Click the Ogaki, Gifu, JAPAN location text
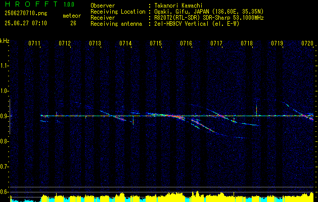 pos(209,12)
